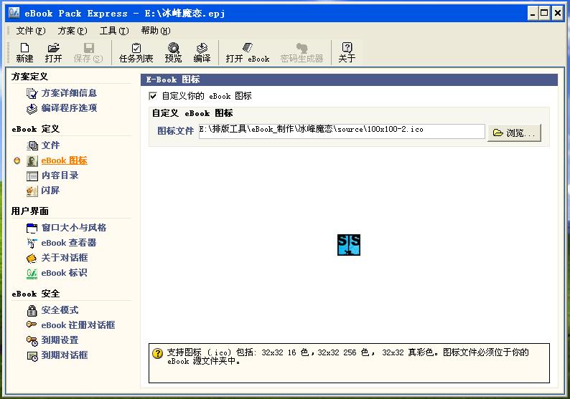Select the 文件 sidebar icon under eBook 定义
Image resolution: width=570 pixels, height=399 pixels.
click(32, 146)
